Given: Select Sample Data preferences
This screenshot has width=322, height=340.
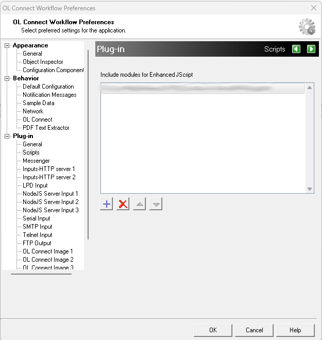Looking at the screenshot, I should (x=38, y=103).
